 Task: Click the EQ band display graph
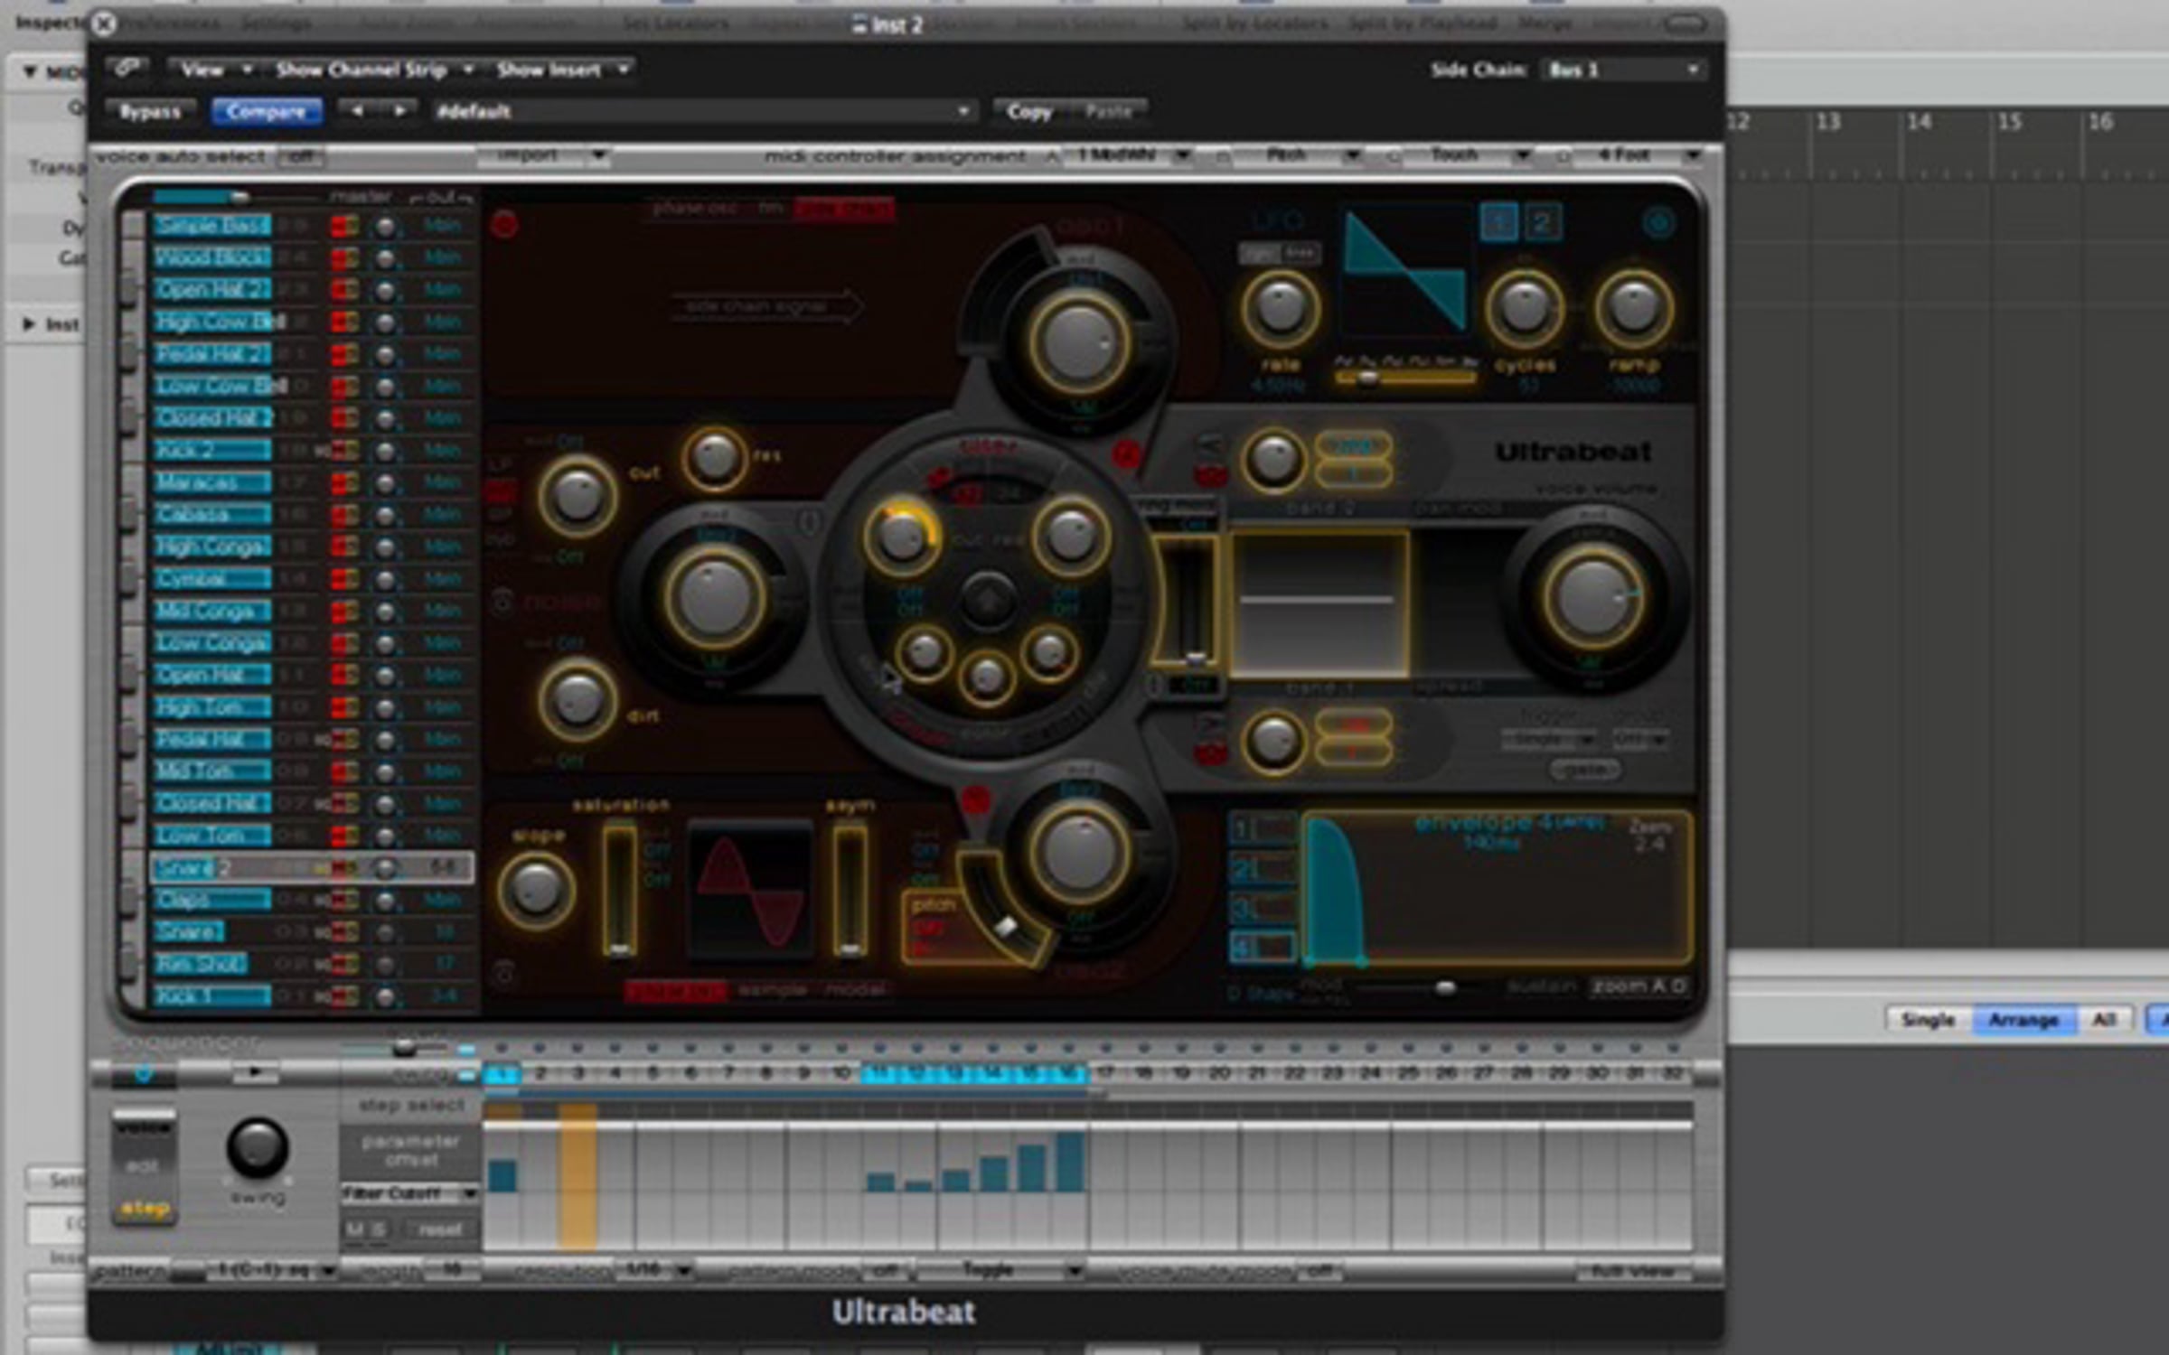(x=1319, y=603)
